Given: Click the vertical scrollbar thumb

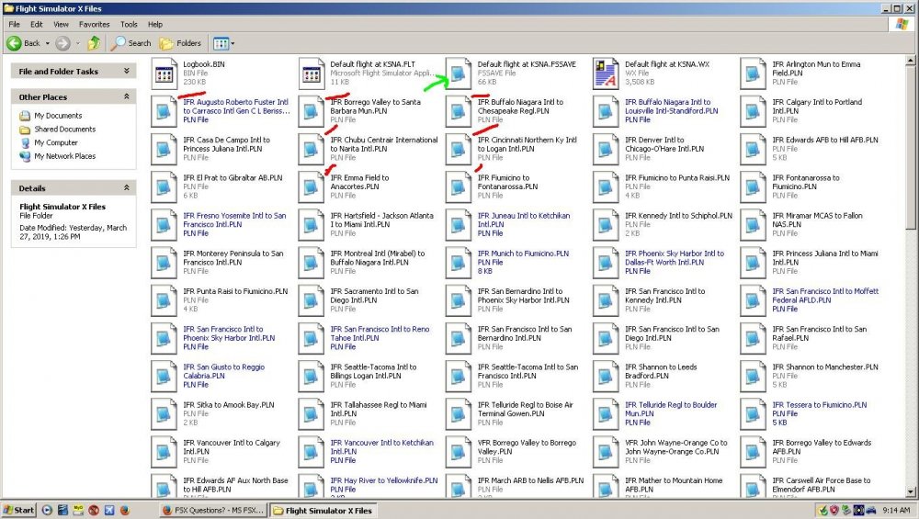Looking at the screenshot, I should click(910, 148).
